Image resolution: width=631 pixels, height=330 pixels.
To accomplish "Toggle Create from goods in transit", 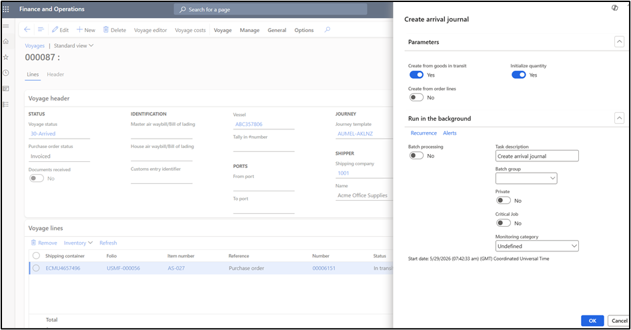I will tap(416, 75).
